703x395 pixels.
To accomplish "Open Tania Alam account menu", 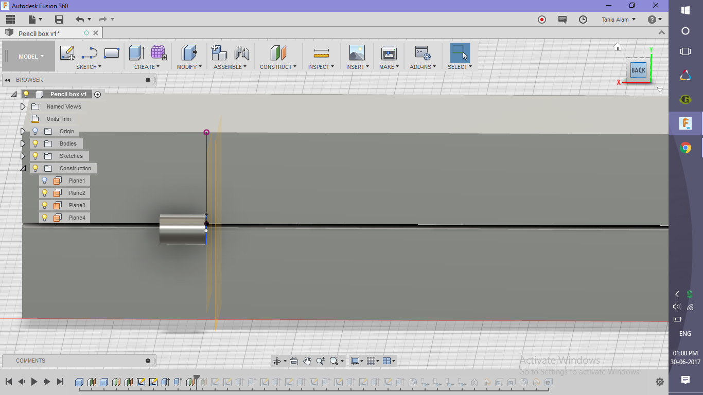I will pyautogui.click(x=619, y=20).
